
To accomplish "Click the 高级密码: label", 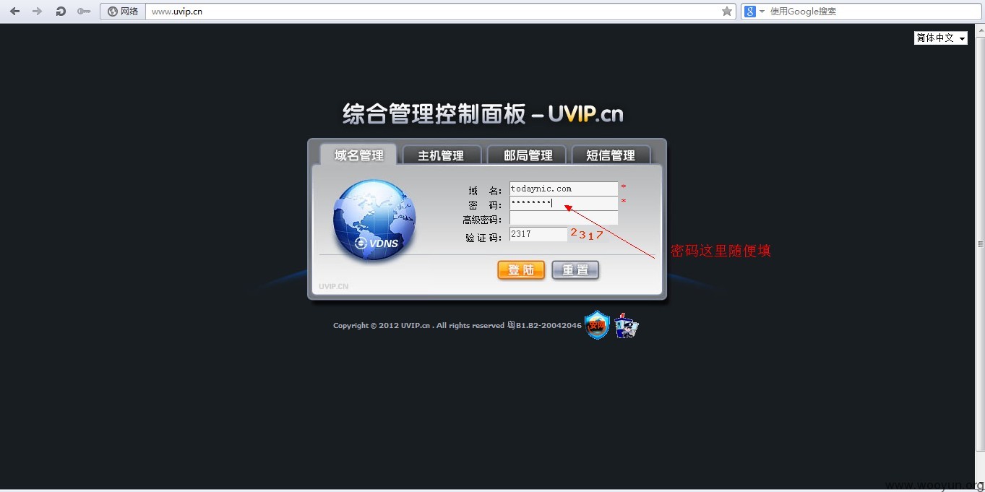I will [x=482, y=220].
